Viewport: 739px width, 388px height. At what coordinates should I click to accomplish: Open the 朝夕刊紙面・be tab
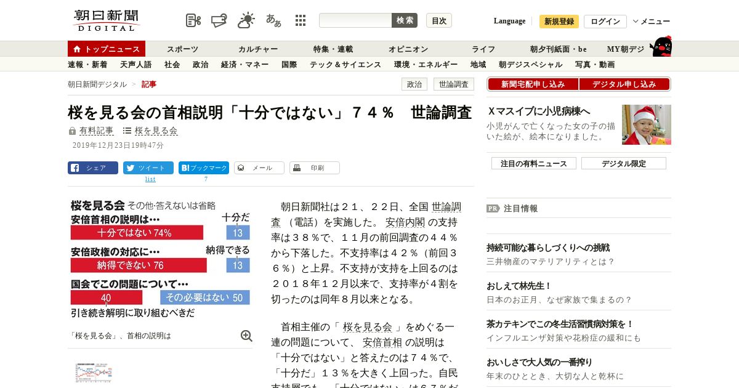pyautogui.click(x=559, y=49)
